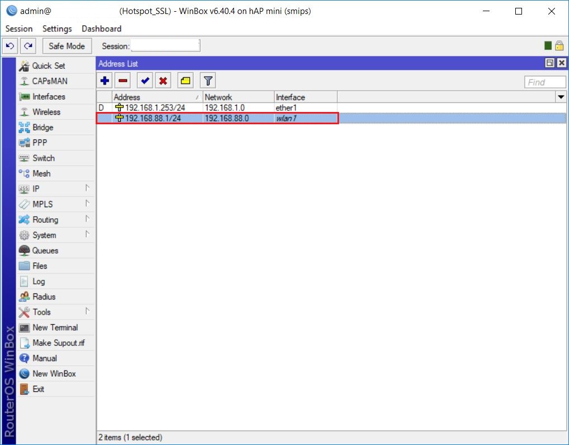Expand the System submenu
Screen dimensions: 569x445
tap(57, 235)
